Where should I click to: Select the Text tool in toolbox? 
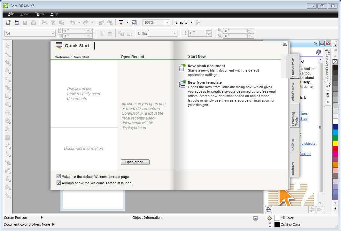point(8,129)
